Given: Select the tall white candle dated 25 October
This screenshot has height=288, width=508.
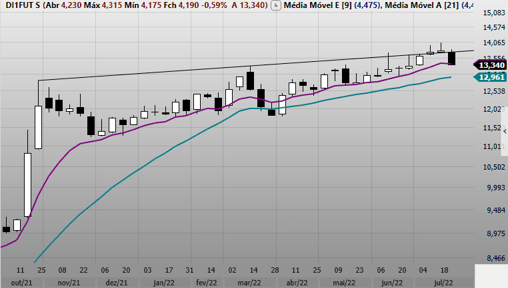Looking at the screenshot, I should pos(38,127).
